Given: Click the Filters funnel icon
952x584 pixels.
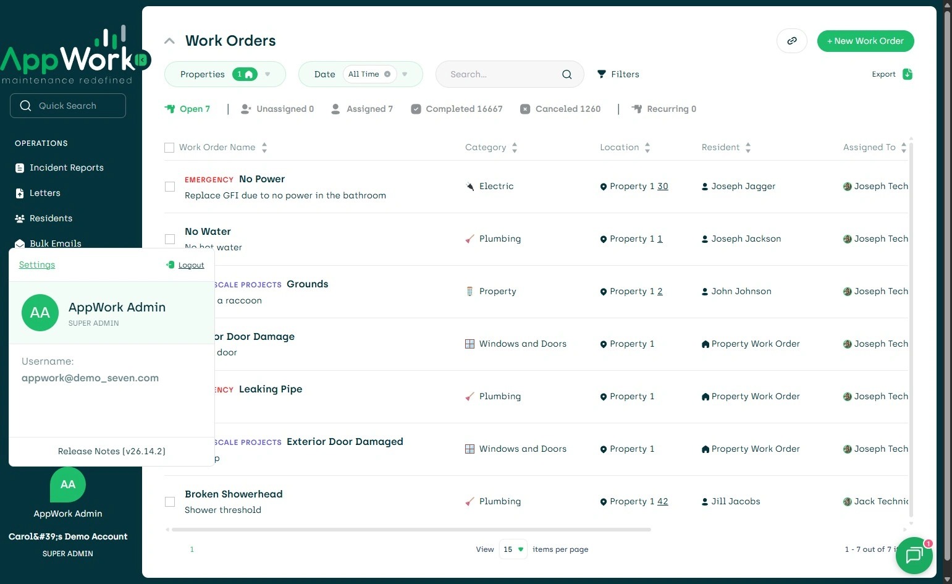Looking at the screenshot, I should pos(602,74).
